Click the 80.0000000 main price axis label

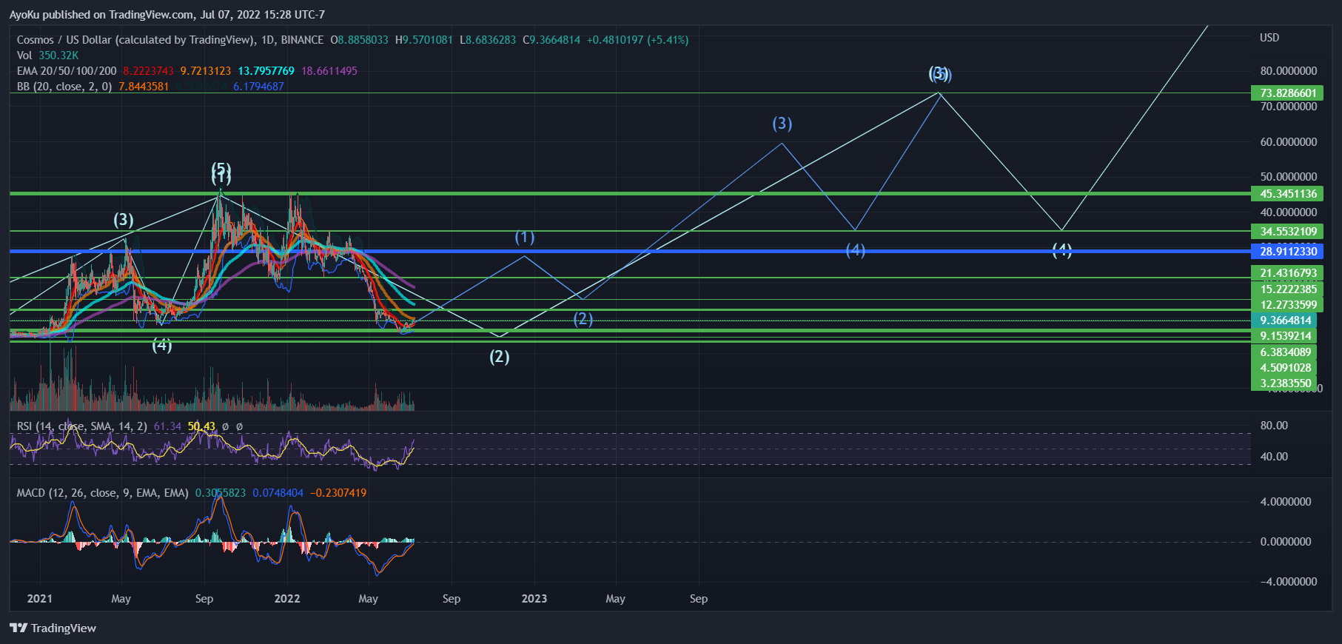point(1289,71)
